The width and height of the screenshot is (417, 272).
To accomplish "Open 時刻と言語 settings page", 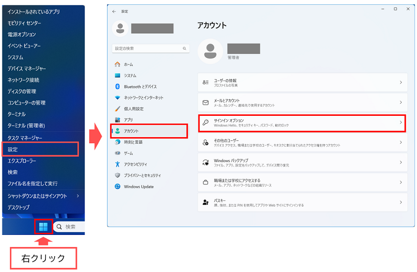I will (x=133, y=142).
